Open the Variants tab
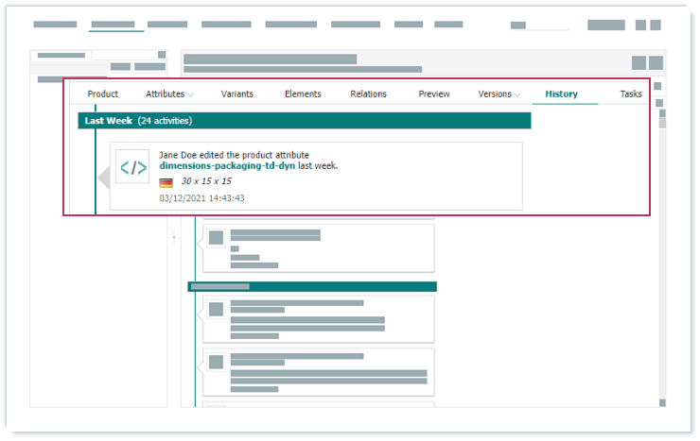This screenshot has height=441, width=700. pos(236,94)
